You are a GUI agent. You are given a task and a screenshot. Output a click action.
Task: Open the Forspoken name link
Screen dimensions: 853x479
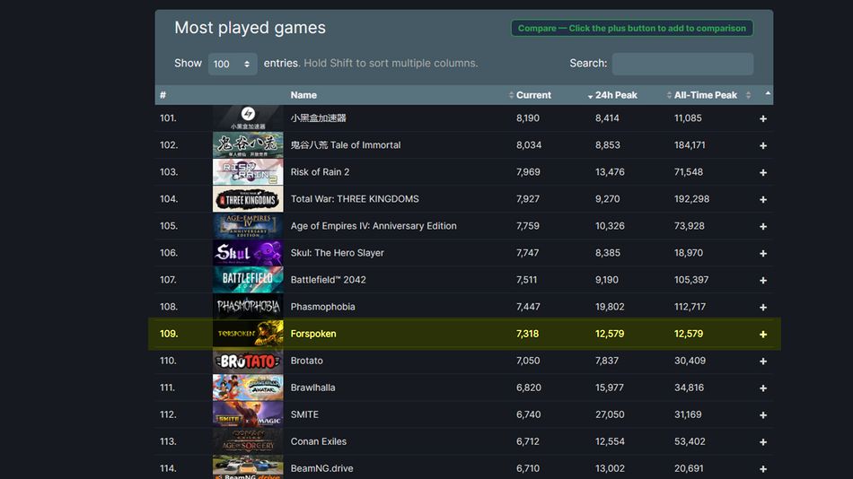(313, 334)
